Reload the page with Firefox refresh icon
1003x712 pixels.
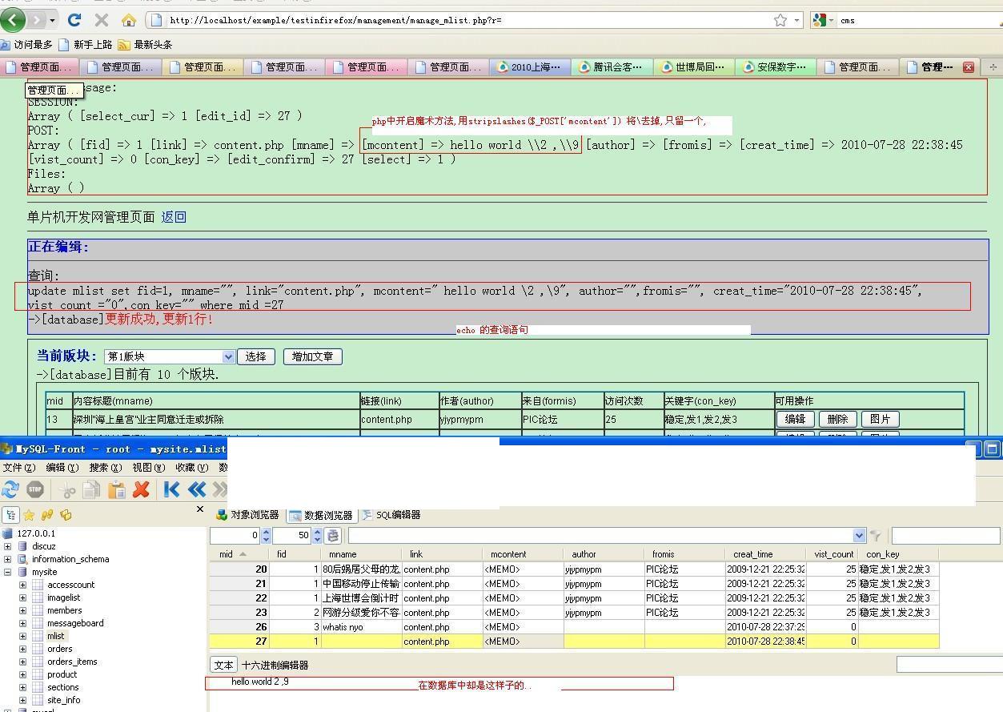(x=74, y=20)
